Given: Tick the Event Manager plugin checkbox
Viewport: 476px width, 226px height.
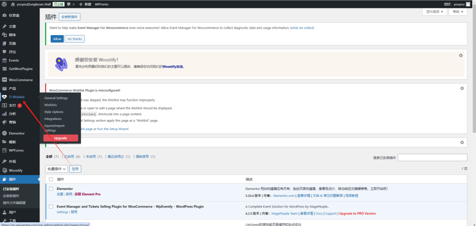Looking at the screenshot, I should 51,207.
